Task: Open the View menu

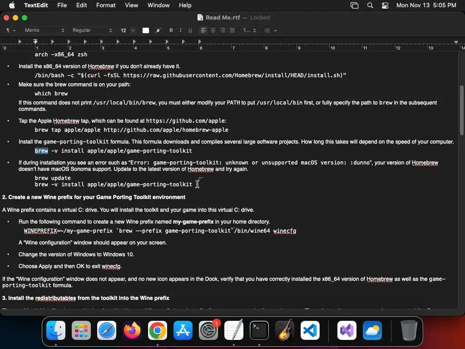Action: pos(131,5)
